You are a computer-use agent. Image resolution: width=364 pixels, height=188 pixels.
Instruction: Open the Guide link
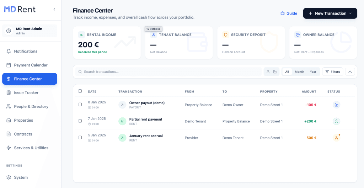(x=289, y=13)
